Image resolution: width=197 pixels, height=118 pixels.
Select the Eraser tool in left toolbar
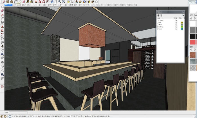2,11
